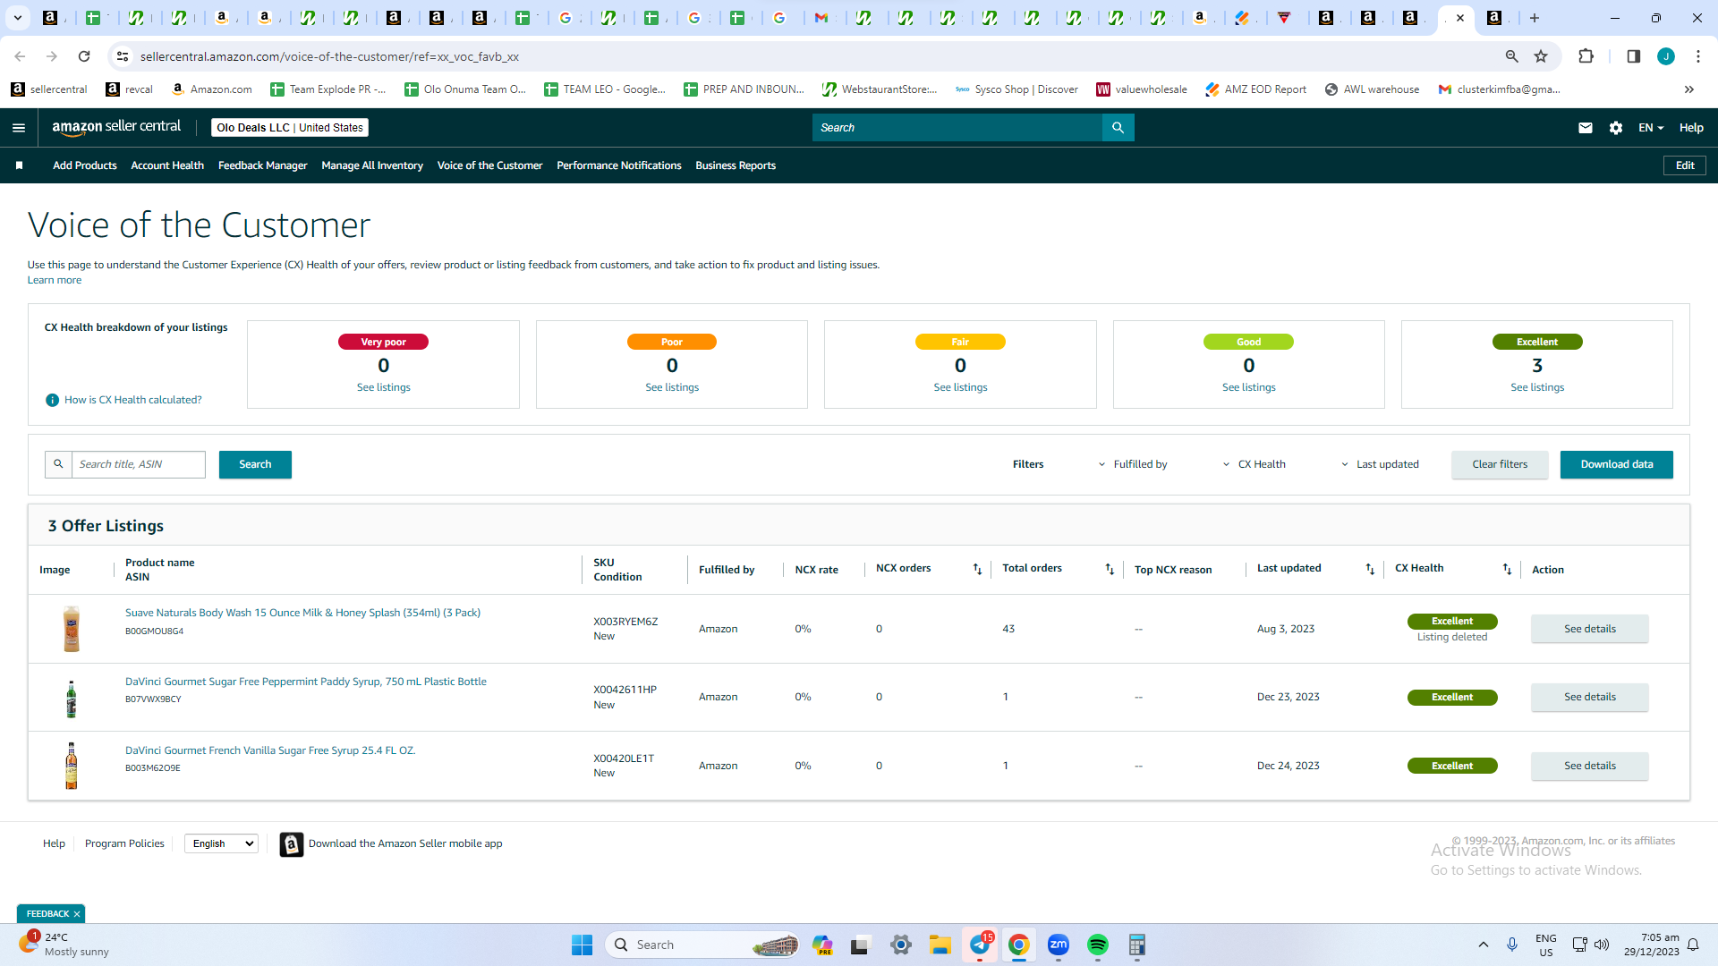Open Add Products menu item

point(85,165)
